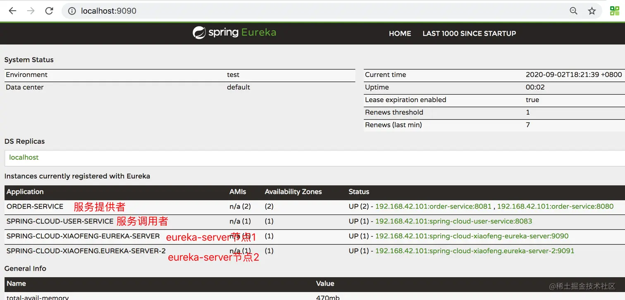The image size is (625, 300).
Task: Open the HOME menu item
Action: tap(400, 33)
